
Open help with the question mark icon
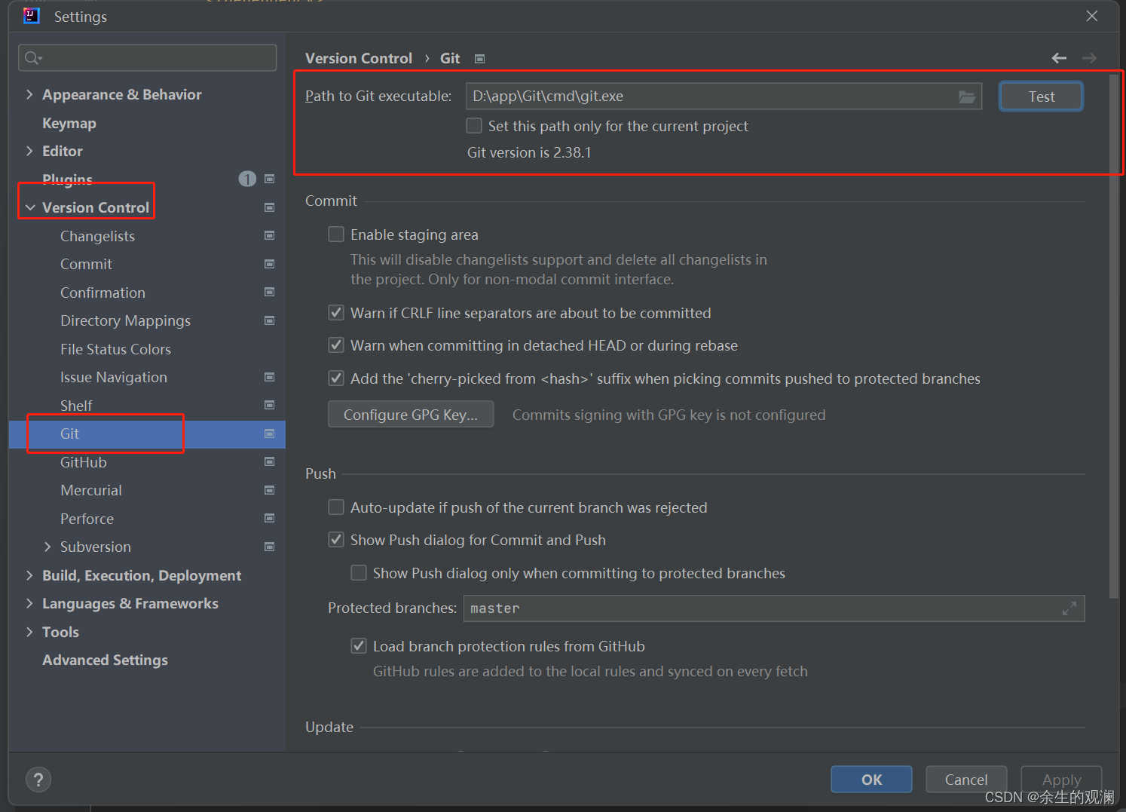click(38, 780)
